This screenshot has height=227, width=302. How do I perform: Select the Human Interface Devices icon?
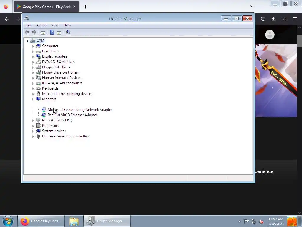pos(38,78)
